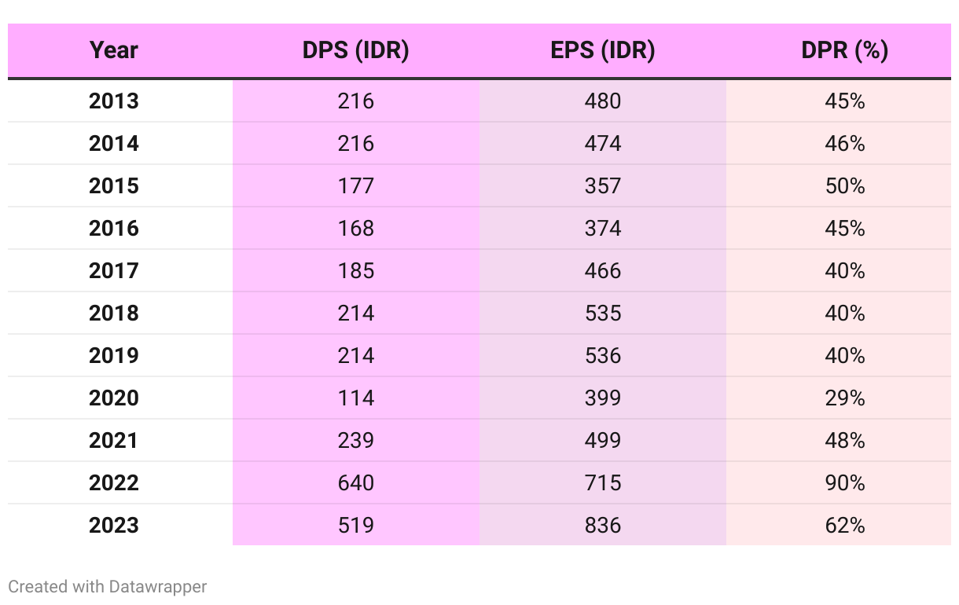Click the DPS value 239 for 2021
Viewport: 959px width, 605px height.
click(355, 441)
